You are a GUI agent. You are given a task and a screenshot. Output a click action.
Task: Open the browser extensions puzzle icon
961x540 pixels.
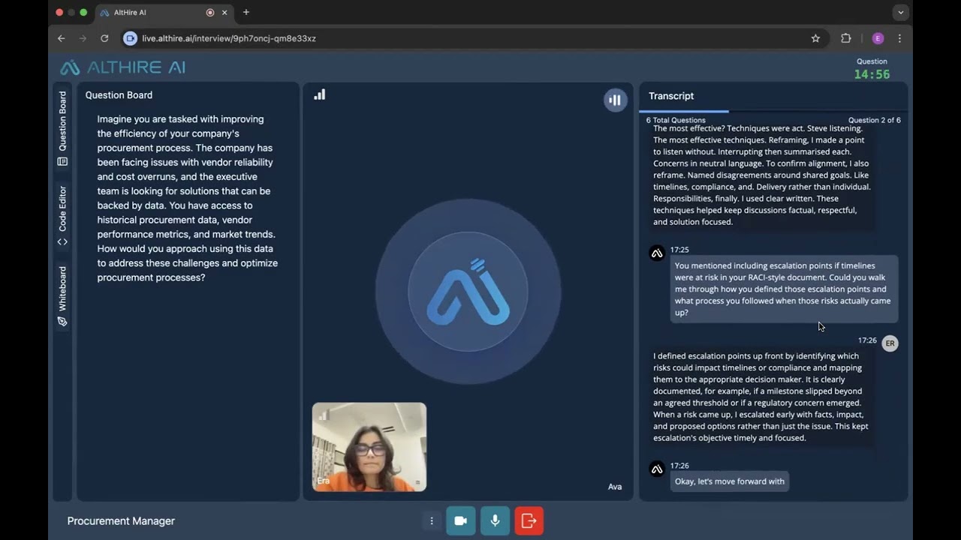(x=846, y=38)
